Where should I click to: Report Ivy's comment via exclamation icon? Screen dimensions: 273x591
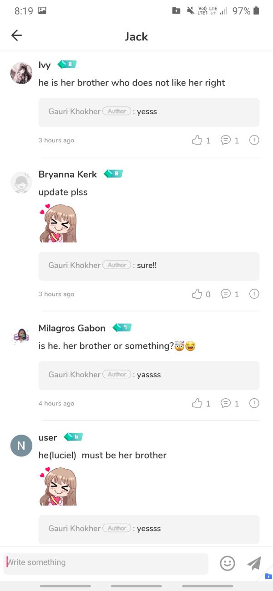tap(254, 140)
